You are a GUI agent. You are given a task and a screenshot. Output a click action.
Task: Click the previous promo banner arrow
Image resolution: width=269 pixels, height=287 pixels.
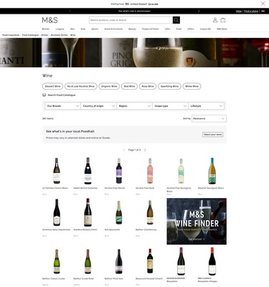pyautogui.click(x=70, y=11)
